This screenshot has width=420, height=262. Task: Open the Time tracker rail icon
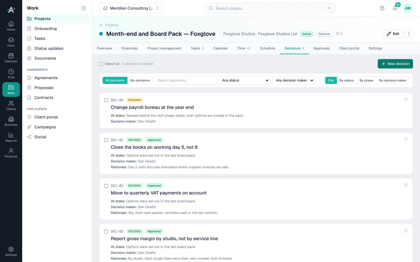pos(11,74)
